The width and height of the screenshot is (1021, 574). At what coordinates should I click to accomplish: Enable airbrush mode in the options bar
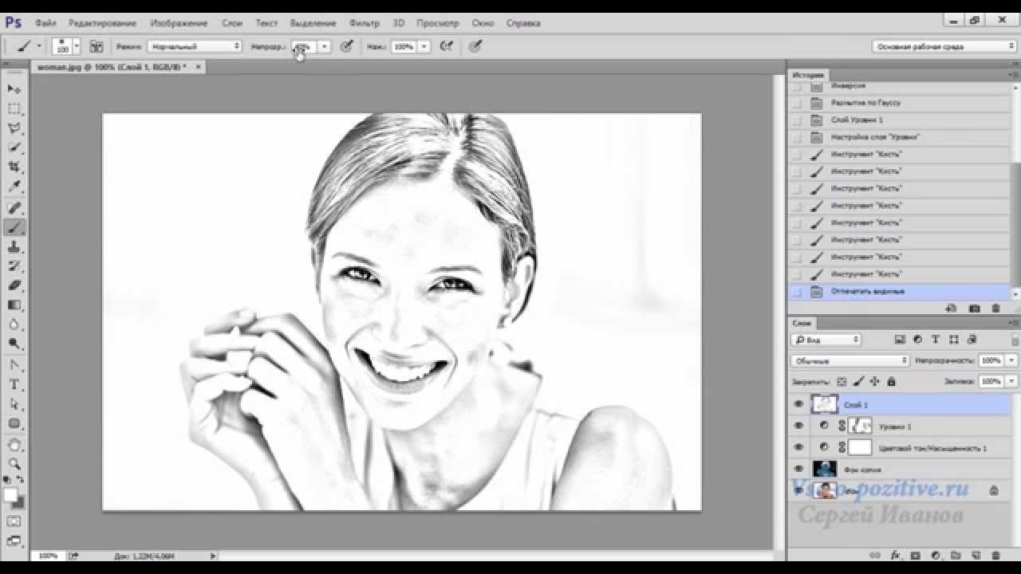tap(447, 46)
